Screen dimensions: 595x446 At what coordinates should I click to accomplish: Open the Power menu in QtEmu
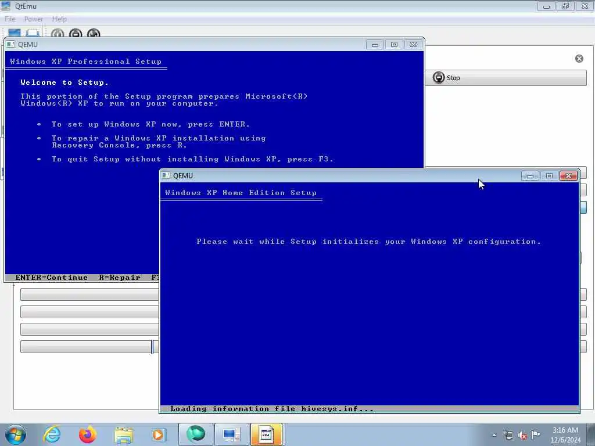pyautogui.click(x=33, y=19)
